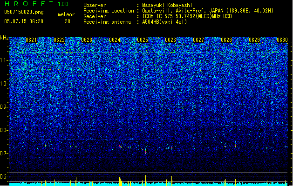The width and height of the screenshot is (293, 186).
Task: Click the 0625 time marker
Action: (x=143, y=40)
